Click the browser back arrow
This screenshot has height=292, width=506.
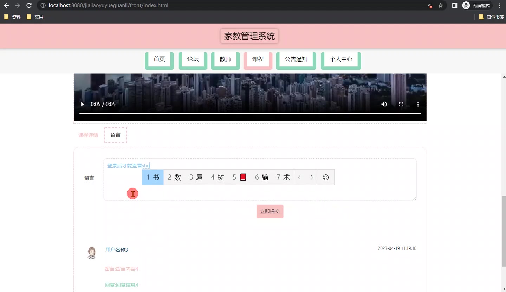pyautogui.click(x=6, y=6)
